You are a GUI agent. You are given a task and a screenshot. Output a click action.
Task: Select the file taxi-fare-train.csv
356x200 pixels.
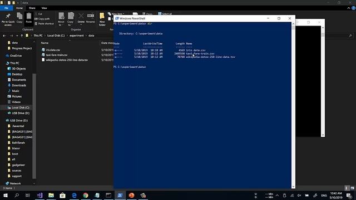pos(57,55)
